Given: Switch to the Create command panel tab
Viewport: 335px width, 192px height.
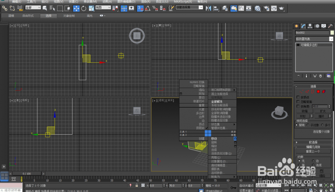Looking at the screenshot, I should tap(296, 26).
